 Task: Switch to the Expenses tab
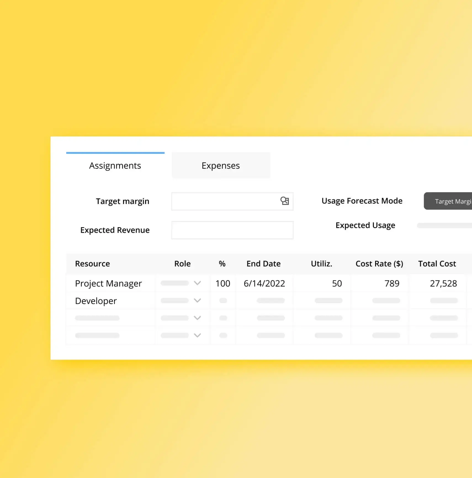[x=221, y=165]
